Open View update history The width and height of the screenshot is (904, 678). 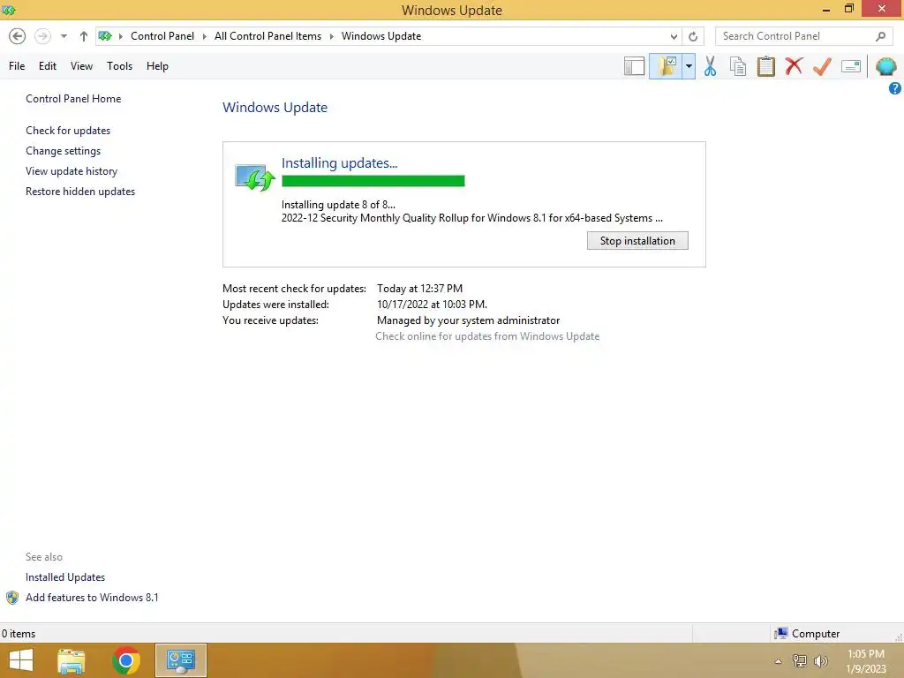click(x=72, y=171)
